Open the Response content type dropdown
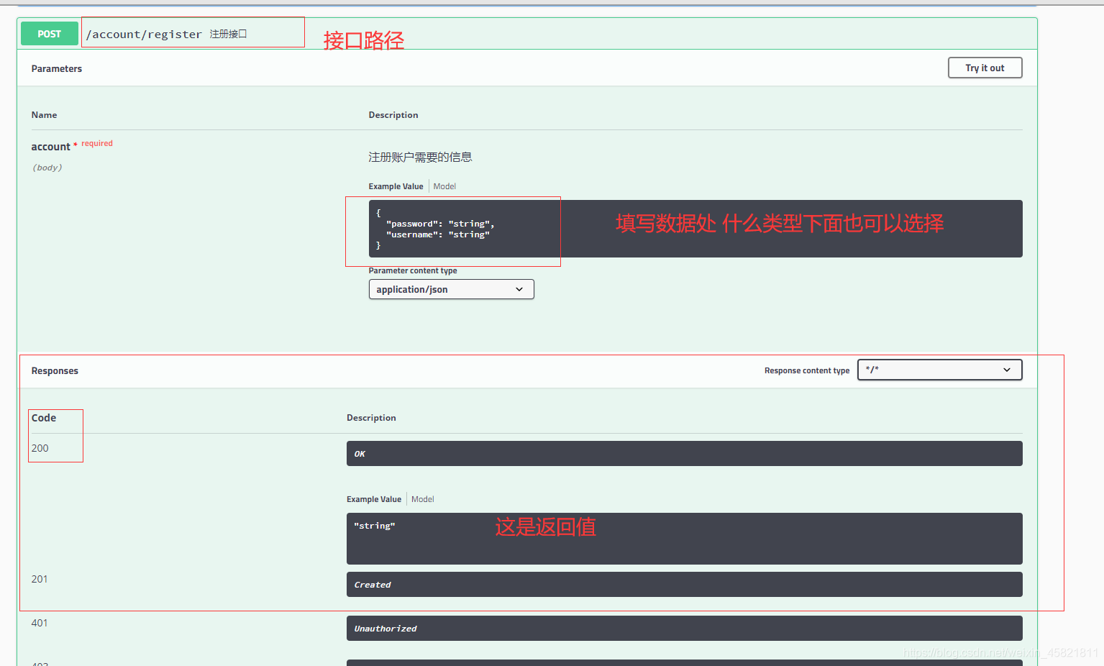This screenshot has height=666, width=1104. [939, 370]
